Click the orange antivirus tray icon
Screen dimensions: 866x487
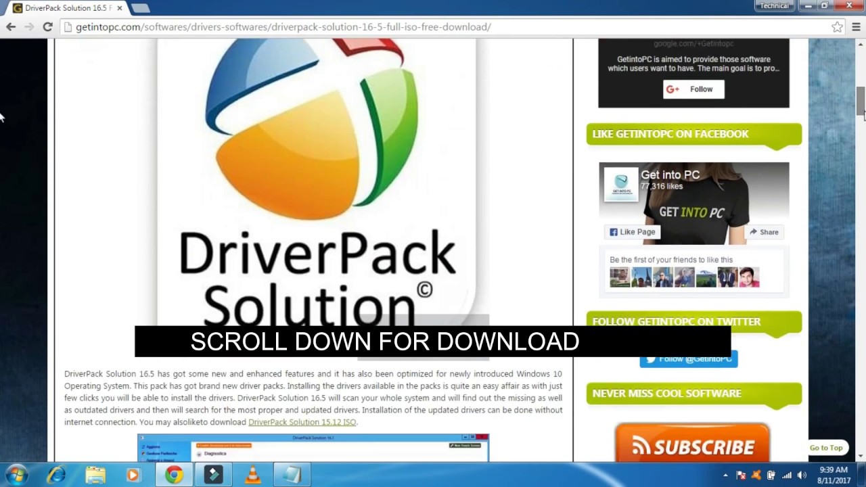pos(756,476)
